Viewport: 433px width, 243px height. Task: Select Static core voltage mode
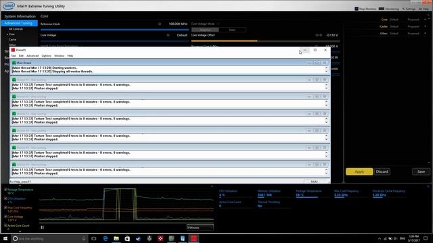[x=232, y=30]
